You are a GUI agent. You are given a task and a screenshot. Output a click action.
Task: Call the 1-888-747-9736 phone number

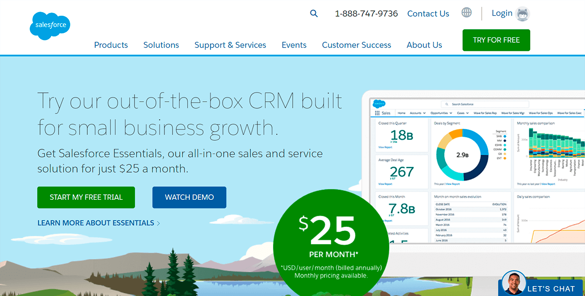(366, 13)
